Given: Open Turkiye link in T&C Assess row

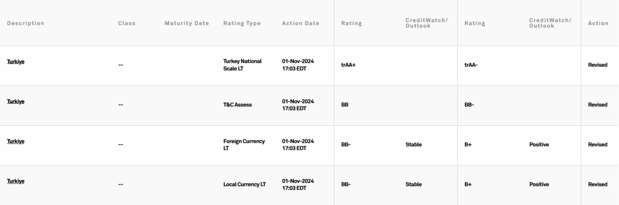Looking at the screenshot, I should tap(15, 101).
